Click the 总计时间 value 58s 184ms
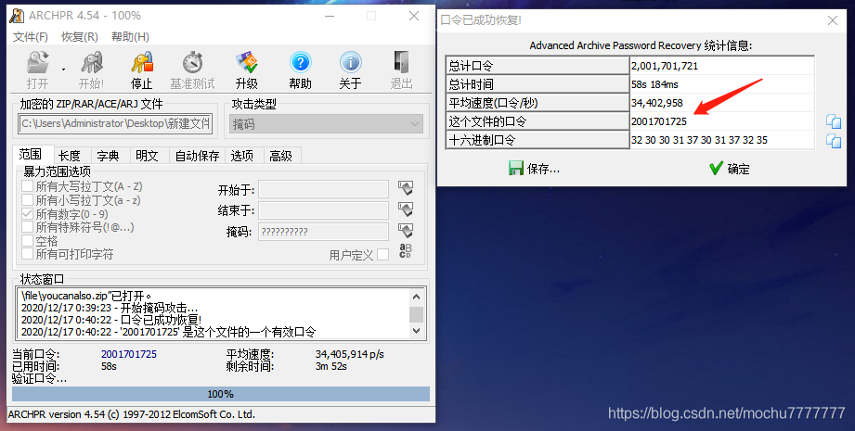Image resolution: width=855 pixels, height=431 pixels. click(654, 84)
